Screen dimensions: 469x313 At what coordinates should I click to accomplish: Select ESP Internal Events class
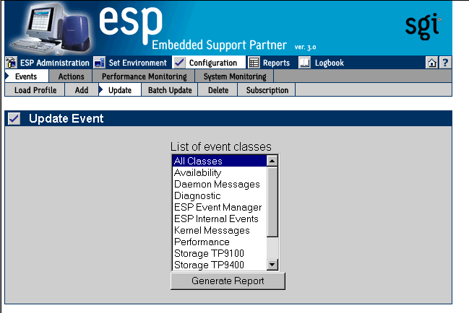(x=220, y=219)
